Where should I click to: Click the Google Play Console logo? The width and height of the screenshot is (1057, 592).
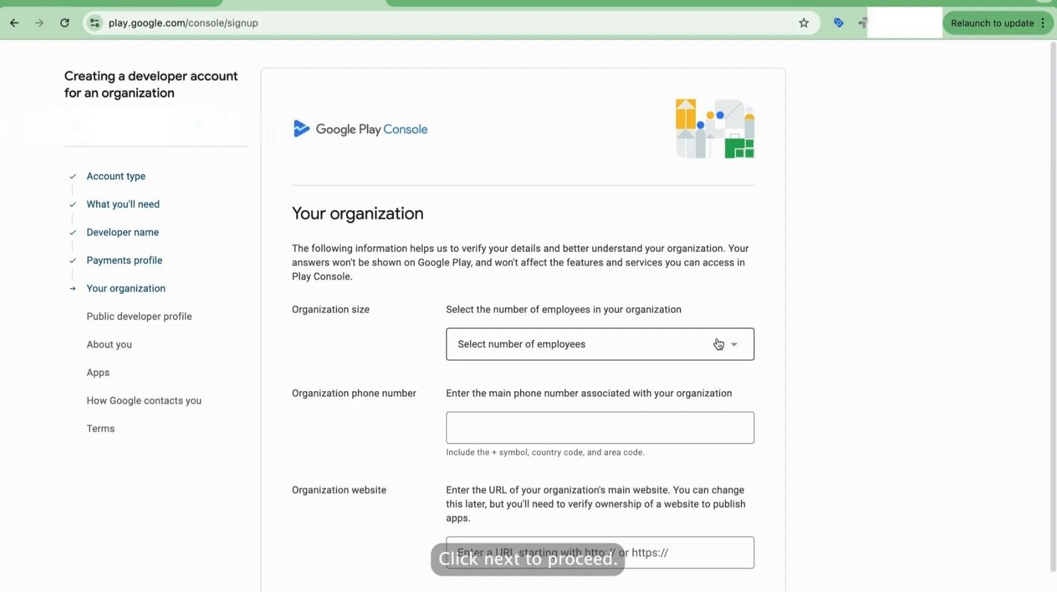[x=359, y=129]
